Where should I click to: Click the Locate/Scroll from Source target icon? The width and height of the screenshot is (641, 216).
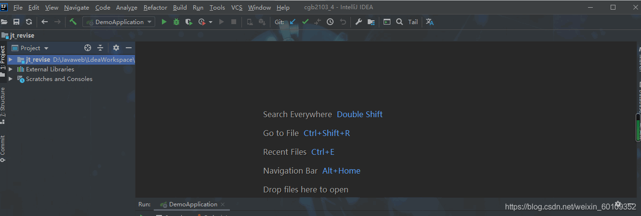tap(88, 48)
